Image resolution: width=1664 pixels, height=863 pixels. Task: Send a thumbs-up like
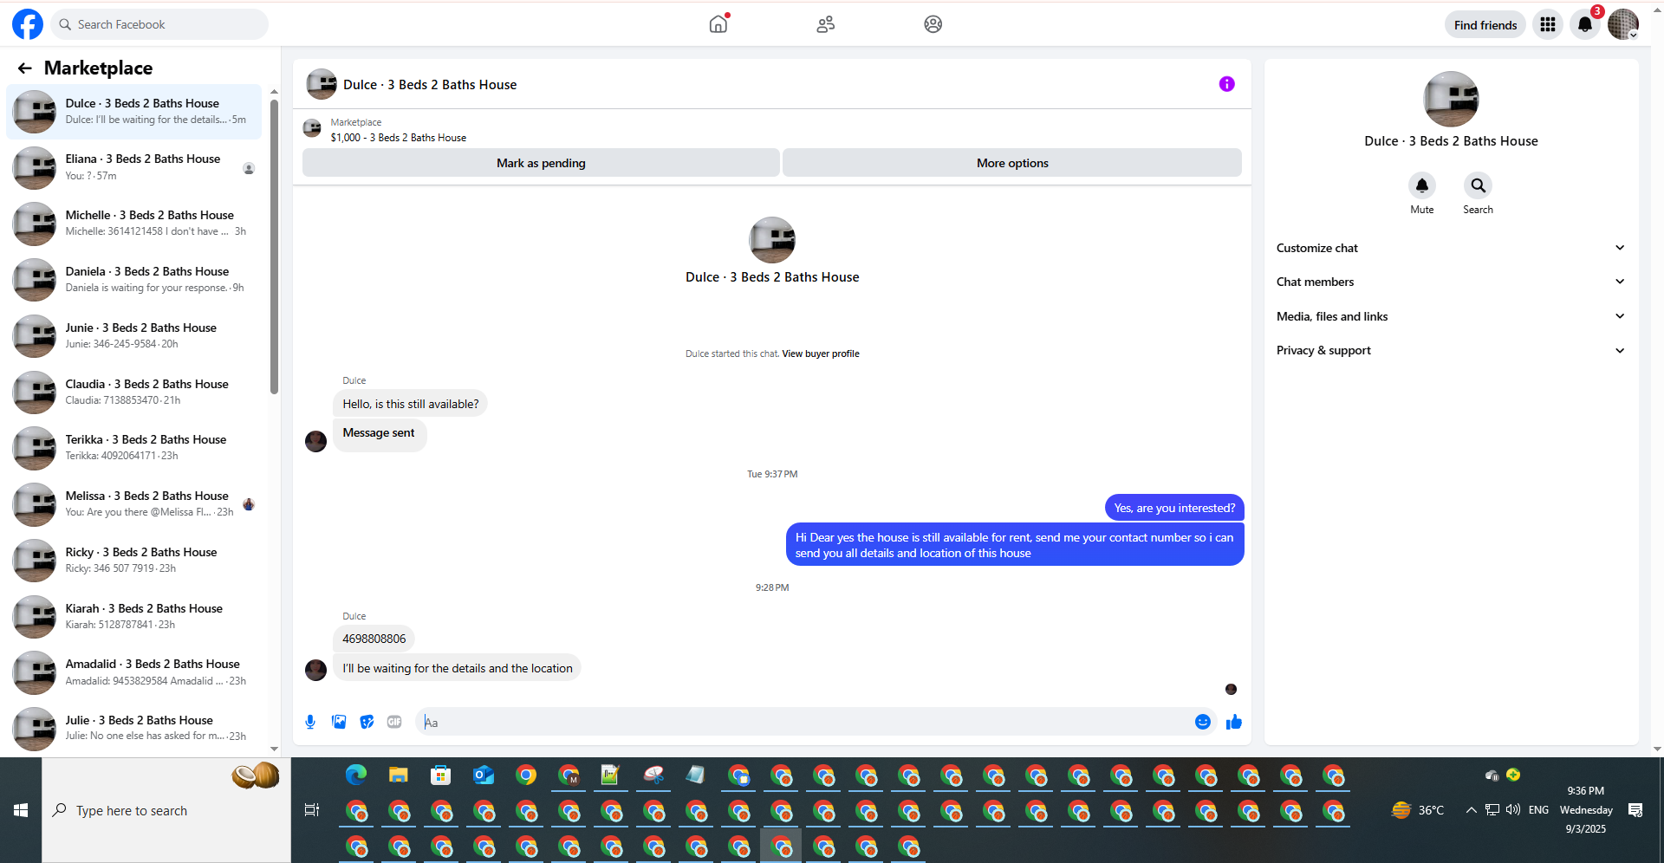(1234, 722)
